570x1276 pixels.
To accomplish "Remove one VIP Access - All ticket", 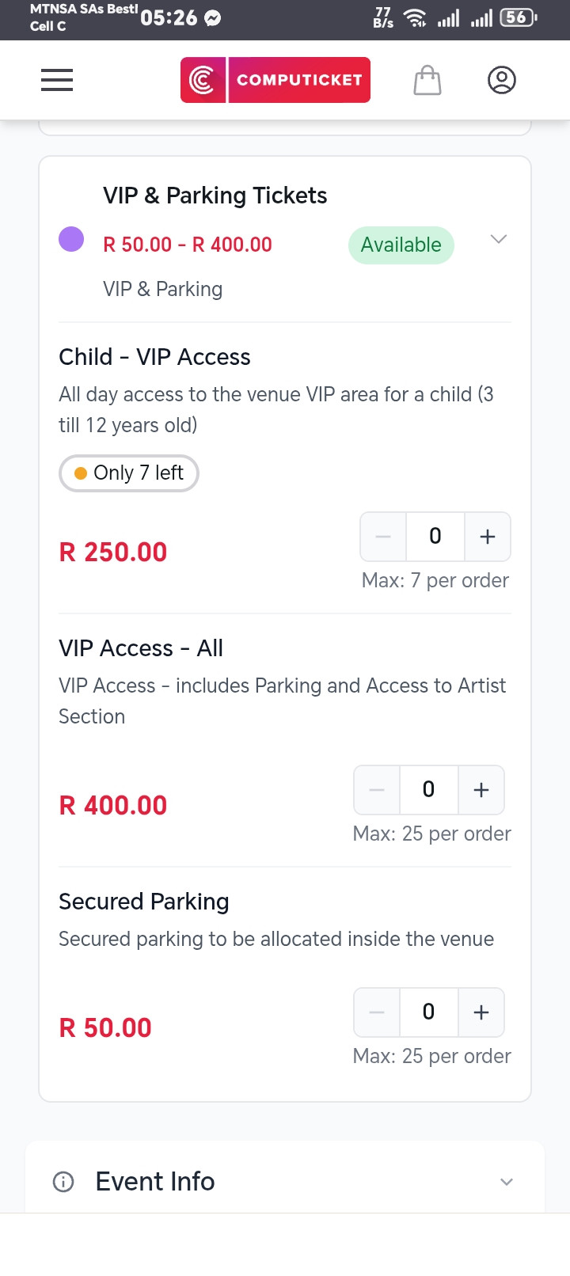I will [x=378, y=790].
